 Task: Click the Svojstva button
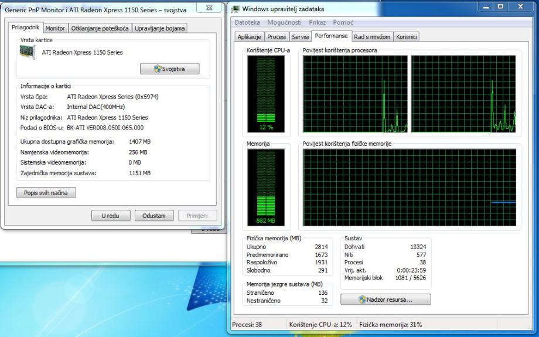pyautogui.click(x=169, y=69)
